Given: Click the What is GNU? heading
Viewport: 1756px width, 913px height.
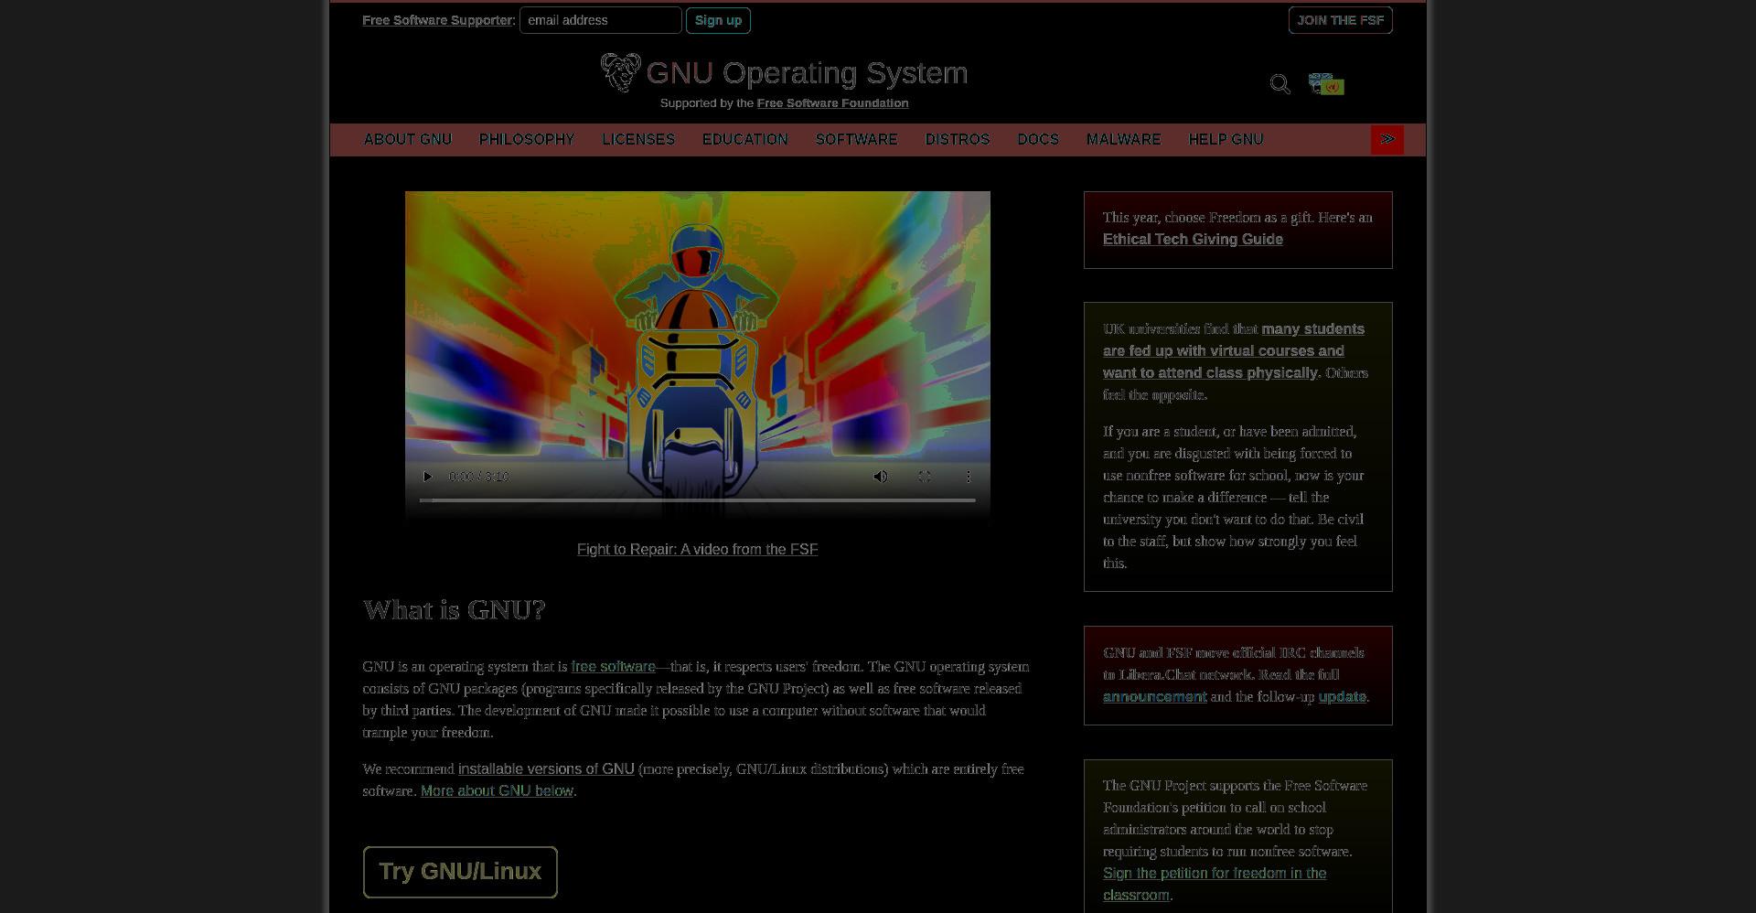Looking at the screenshot, I should (x=454, y=609).
